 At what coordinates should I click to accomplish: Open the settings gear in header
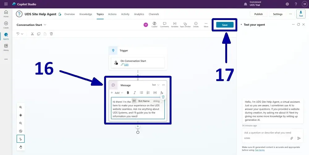pyautogui.click(x=287, y=4)
